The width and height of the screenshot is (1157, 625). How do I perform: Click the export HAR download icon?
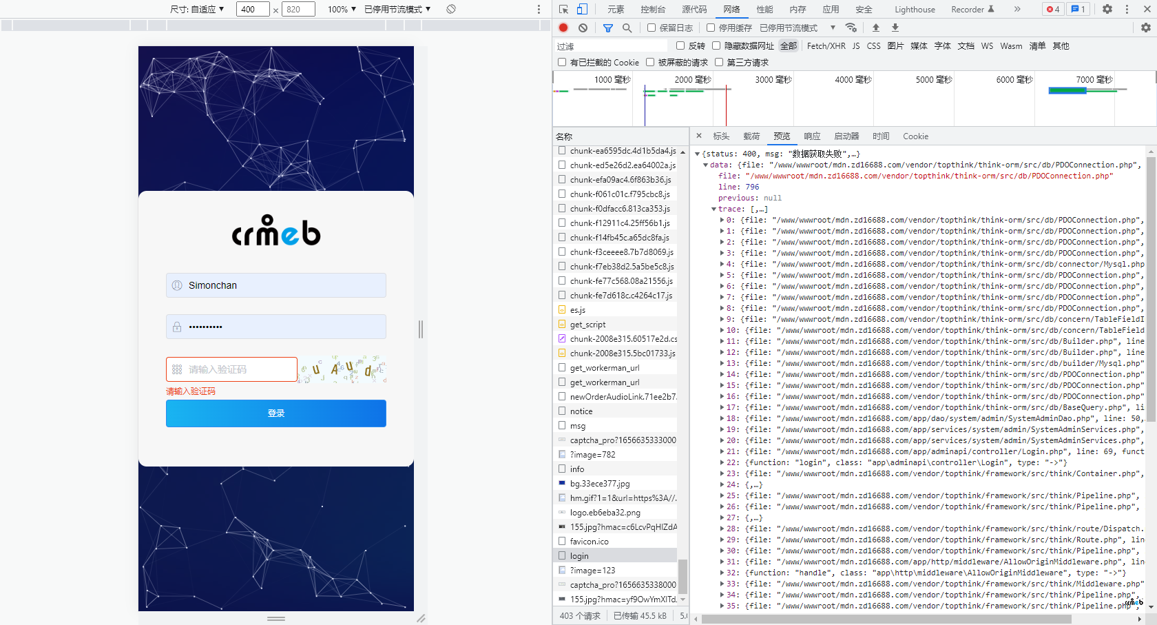pyautogui.click(x=895, y=28)
